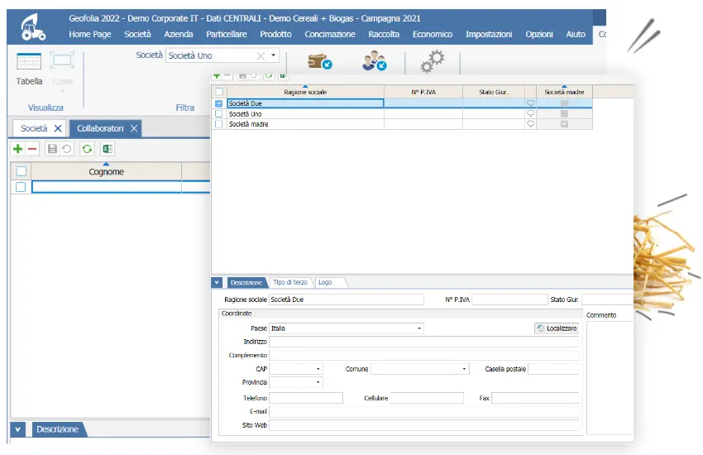Clear the Società filter selection

pos(261,56)
